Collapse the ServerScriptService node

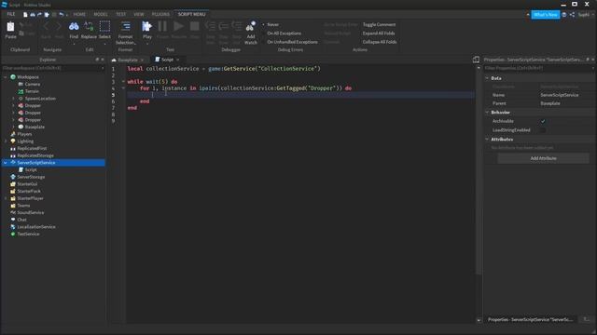coord(6,163)
